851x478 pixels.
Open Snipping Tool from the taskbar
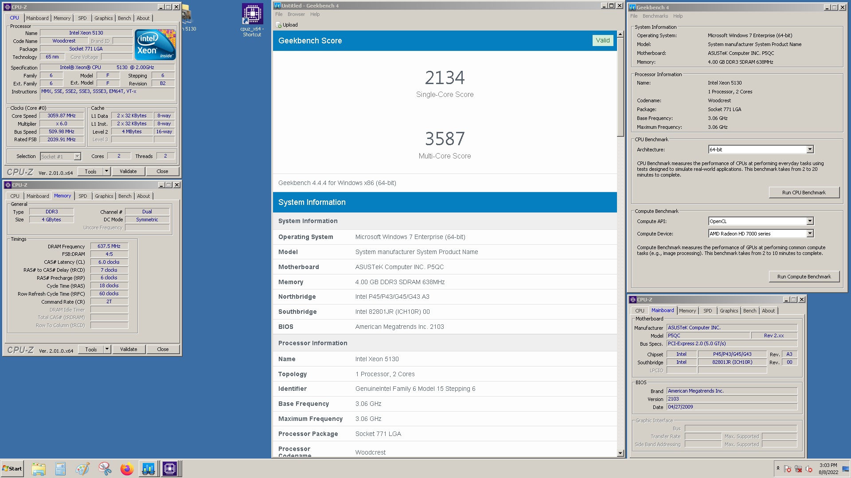click(x=105, y=469)
